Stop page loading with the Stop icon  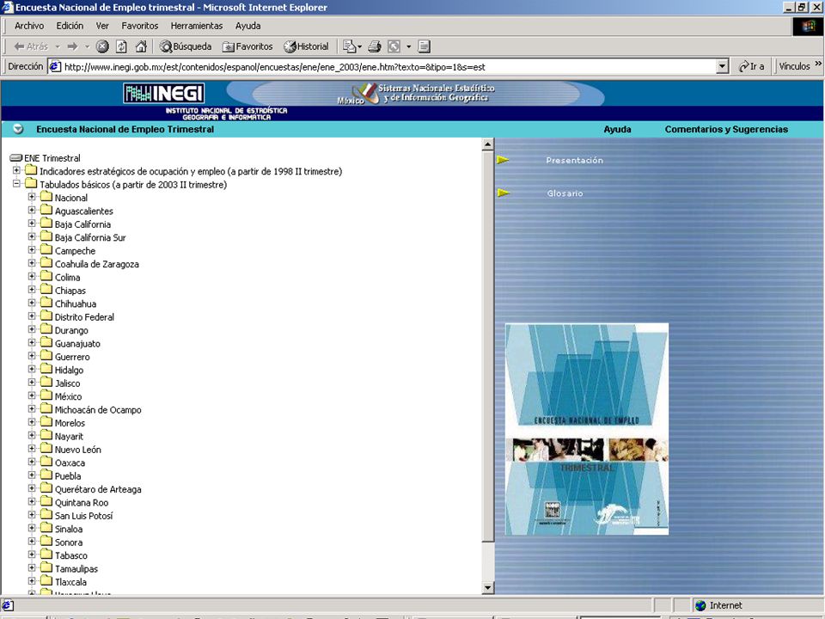click(x=102, y=46)
